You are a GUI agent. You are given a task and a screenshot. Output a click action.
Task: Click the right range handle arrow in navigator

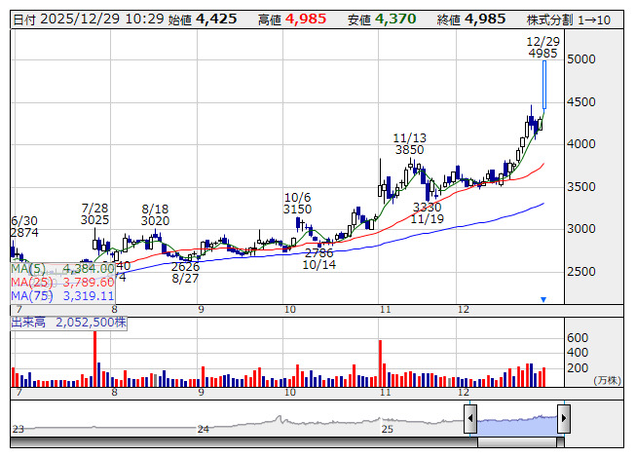point(563,419)
